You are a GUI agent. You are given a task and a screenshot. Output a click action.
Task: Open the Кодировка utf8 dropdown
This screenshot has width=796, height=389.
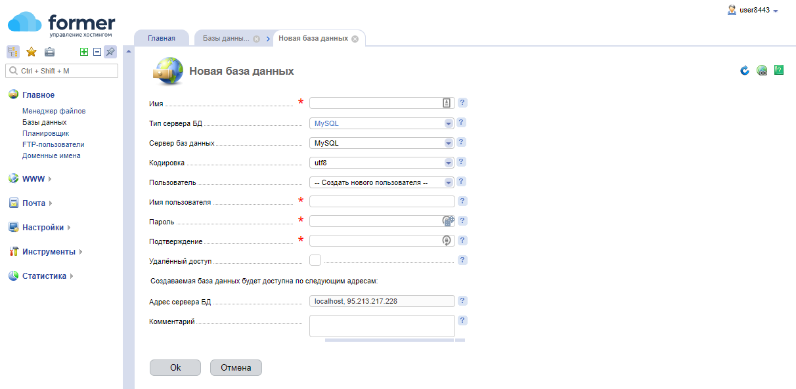click(382, 163)
